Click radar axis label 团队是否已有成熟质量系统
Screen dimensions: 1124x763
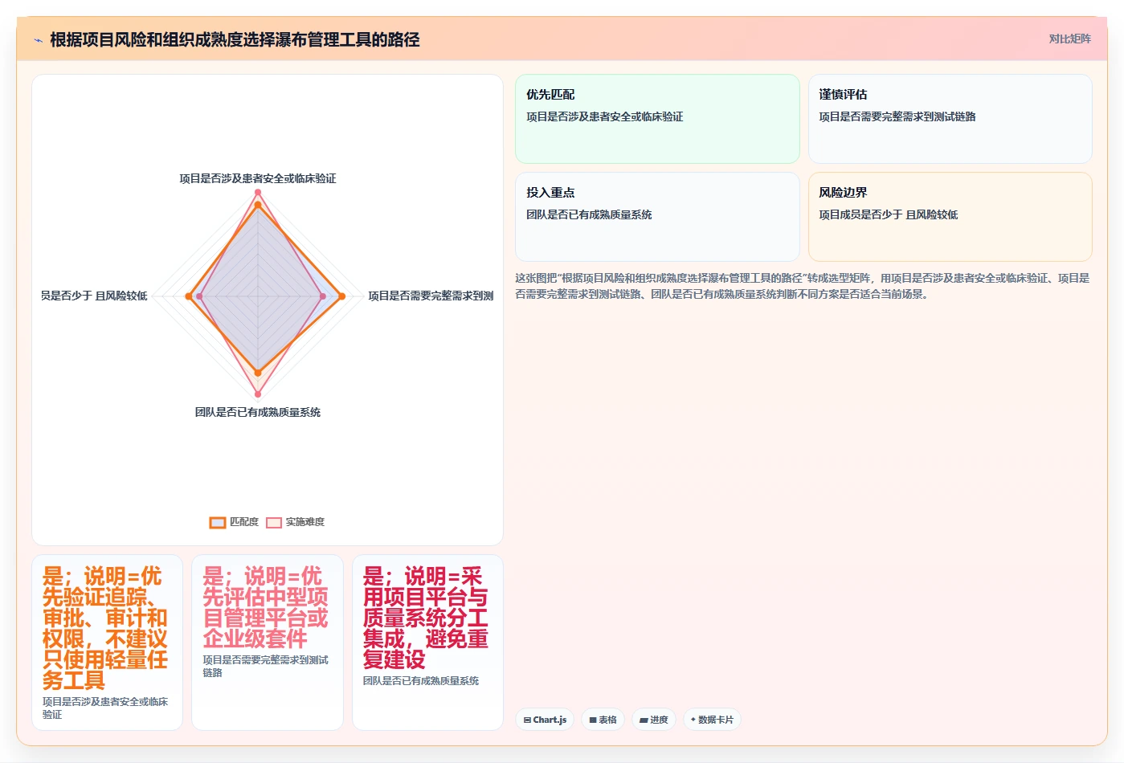258,412
